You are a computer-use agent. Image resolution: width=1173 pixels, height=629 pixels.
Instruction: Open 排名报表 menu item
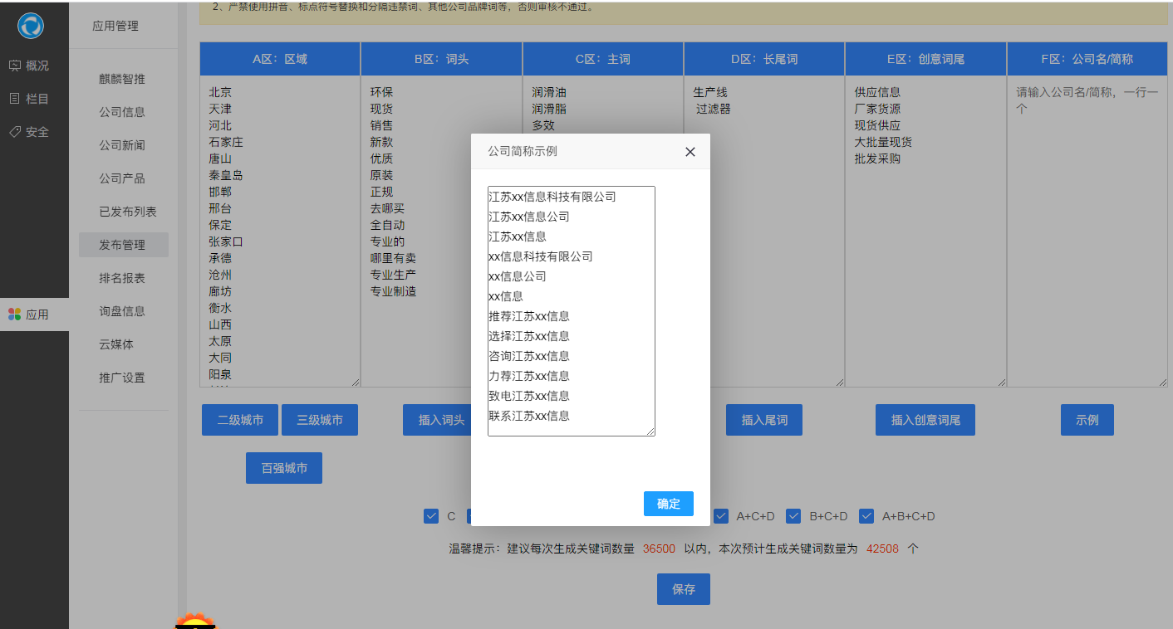[x=124, y=278]
